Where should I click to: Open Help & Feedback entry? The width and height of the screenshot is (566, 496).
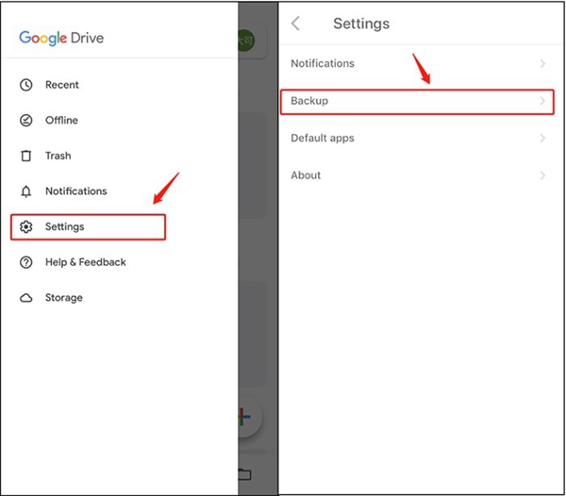(x=86, y=262)
